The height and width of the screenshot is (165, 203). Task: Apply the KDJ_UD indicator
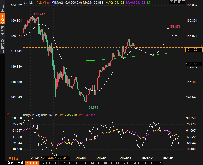[150, 163]
